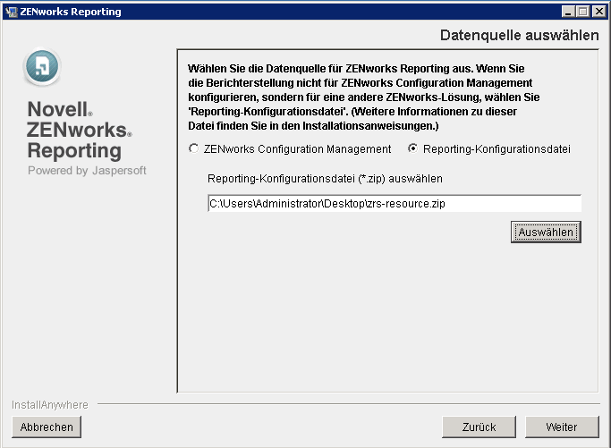Click the InstallAnywhere label
Image resolution: width=611 pixels, height=448 pixels.
coord(50,405)
